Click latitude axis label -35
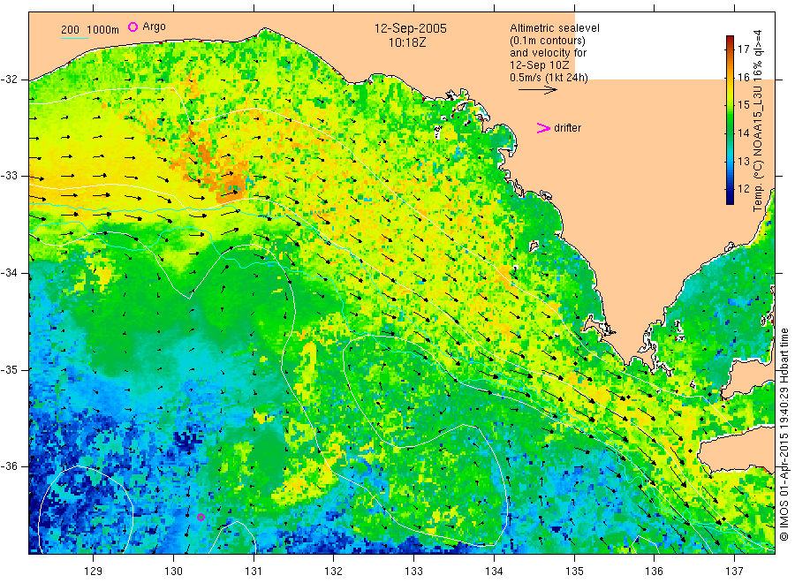The width and height of the screenshot is (795, 583). pyautogui.click(x=9, y=369)
